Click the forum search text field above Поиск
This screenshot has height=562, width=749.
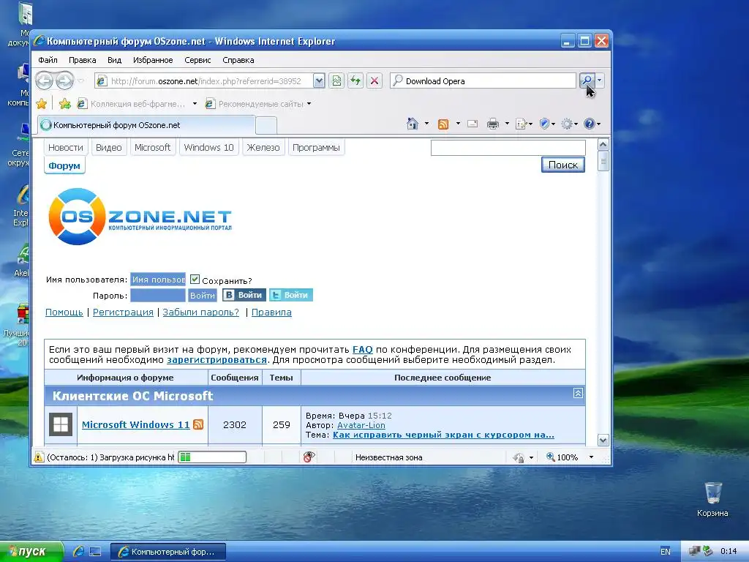[x=508, y=148]
